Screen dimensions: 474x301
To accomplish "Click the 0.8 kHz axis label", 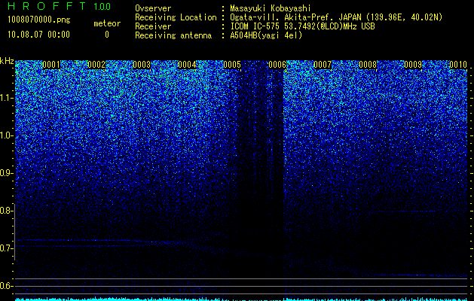I will point(5,211).
